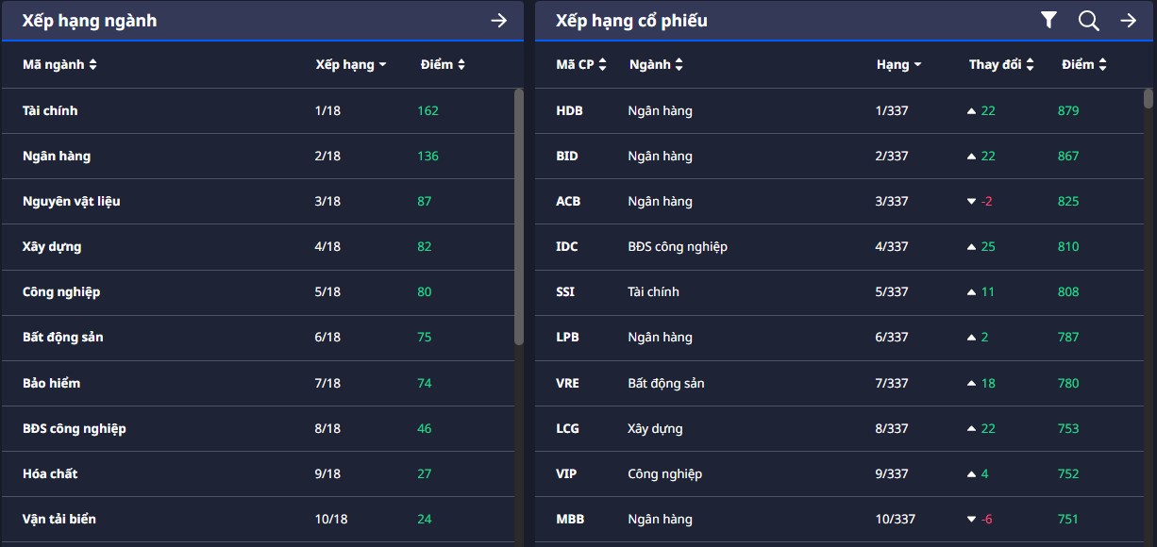
Task: Sort stock table by Hạng
Action: (898, 65)
